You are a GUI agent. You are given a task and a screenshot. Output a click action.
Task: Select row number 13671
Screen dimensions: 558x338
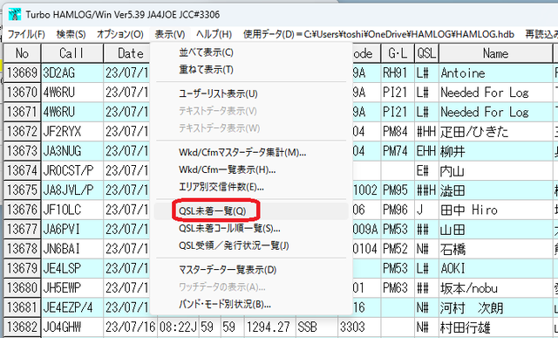click(22, 112)
